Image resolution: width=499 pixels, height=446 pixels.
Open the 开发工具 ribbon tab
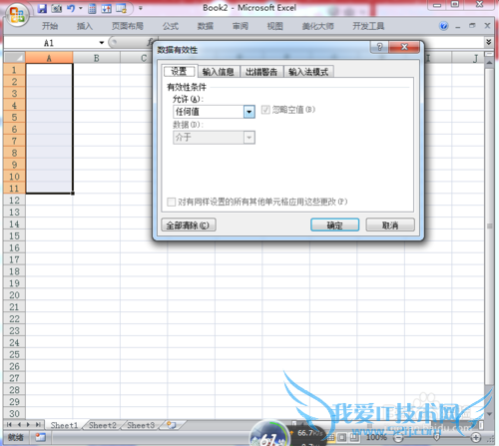tap(368, 26)
